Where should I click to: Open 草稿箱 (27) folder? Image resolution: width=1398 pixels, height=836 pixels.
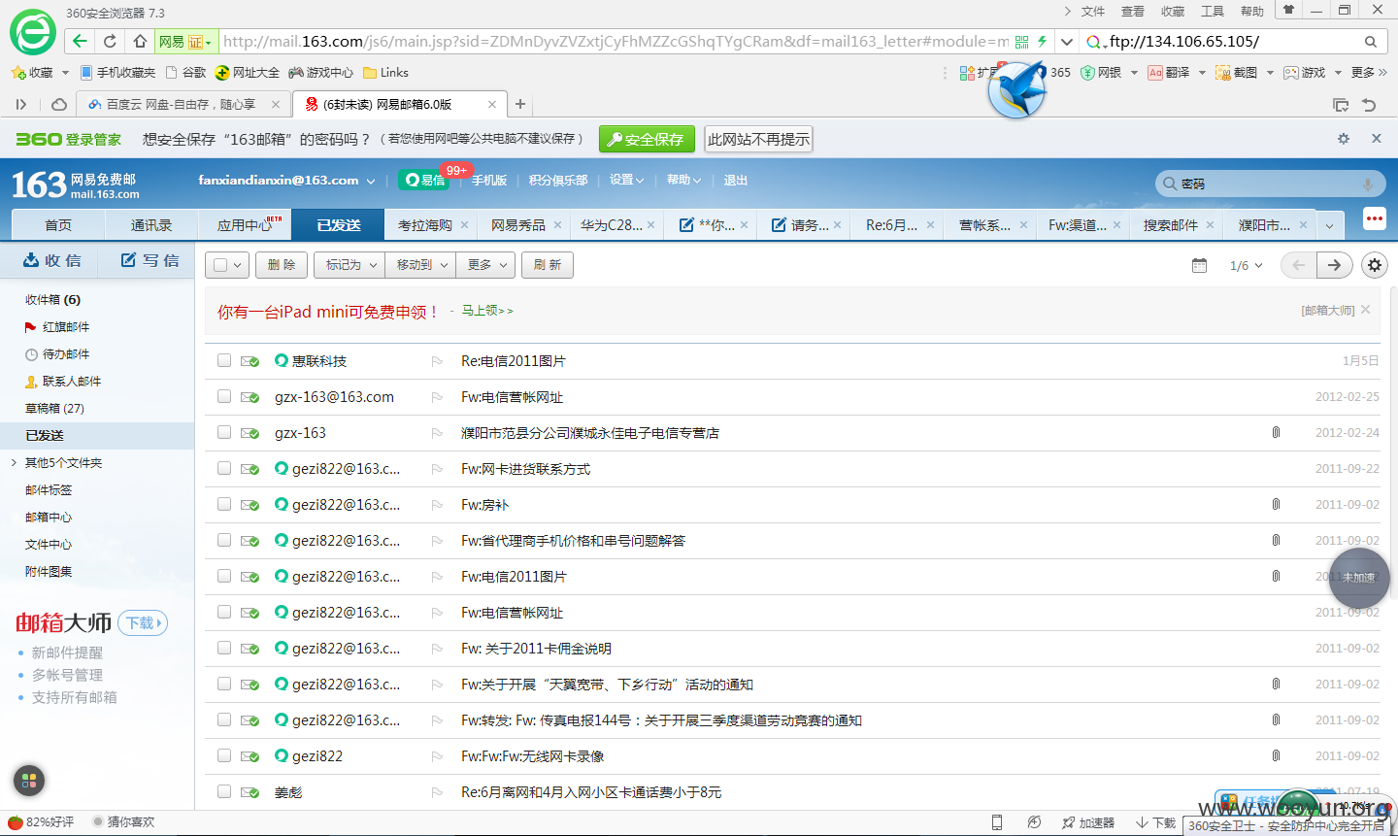click(55, 408)
